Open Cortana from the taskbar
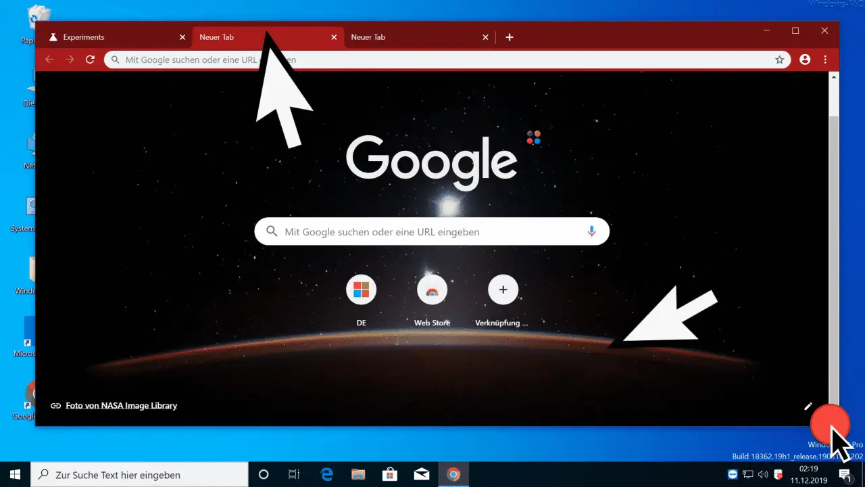The image size is (865, 487). [264, 475]
